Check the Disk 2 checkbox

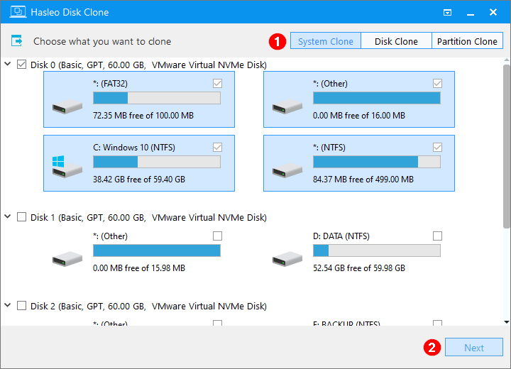pyautogui.click(x=21, y=305)
